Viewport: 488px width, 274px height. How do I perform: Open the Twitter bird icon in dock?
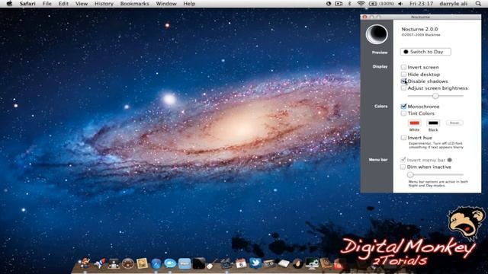tap(255, 263)
